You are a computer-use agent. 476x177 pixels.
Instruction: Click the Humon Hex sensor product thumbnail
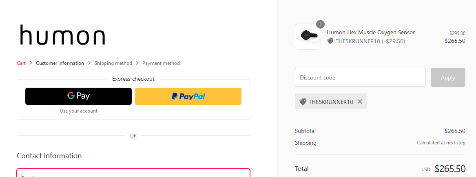[308, 36]
